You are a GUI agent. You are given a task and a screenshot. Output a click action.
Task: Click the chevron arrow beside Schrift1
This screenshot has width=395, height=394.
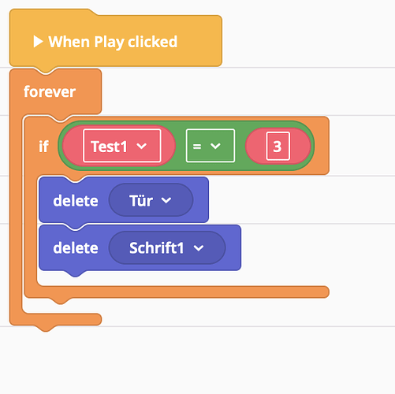[x=199, y=248]
